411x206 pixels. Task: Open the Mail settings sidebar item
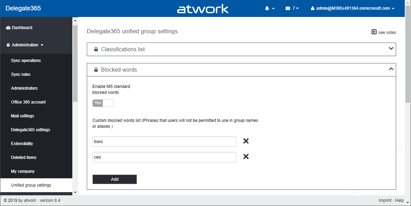click(x=22, y=116)
